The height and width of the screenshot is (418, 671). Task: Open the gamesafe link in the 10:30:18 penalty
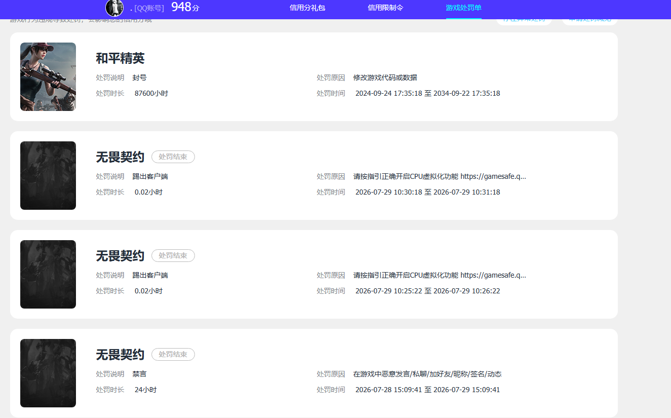pos(493,176)
